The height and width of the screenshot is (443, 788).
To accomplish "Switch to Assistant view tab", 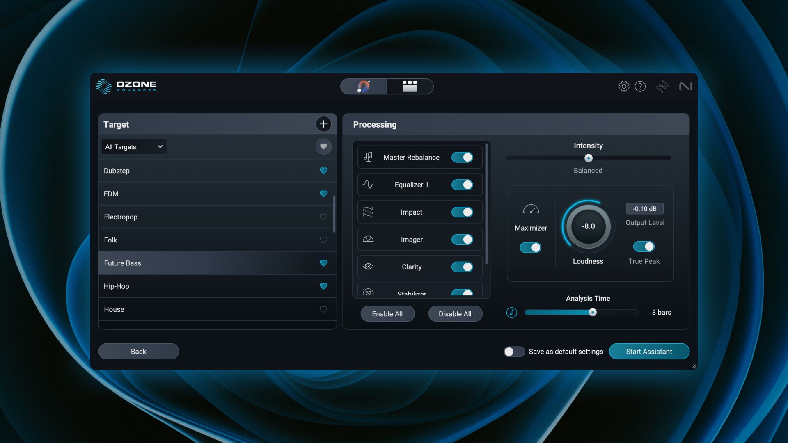I will 364,87.
